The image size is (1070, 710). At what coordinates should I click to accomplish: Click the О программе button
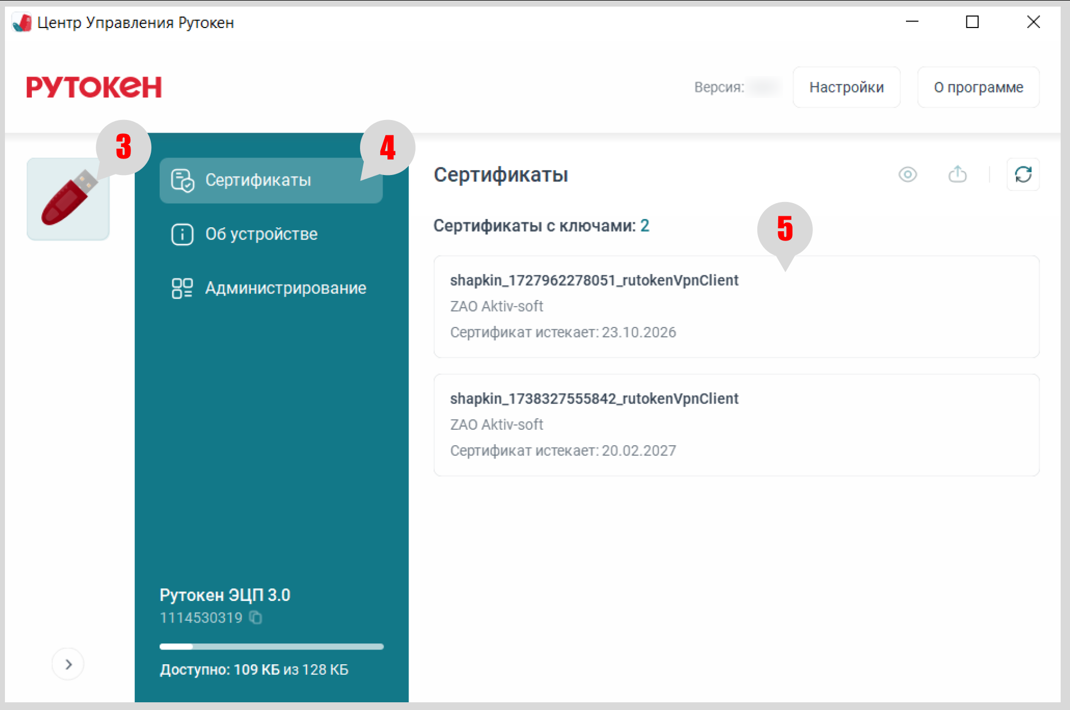(978, 88)
